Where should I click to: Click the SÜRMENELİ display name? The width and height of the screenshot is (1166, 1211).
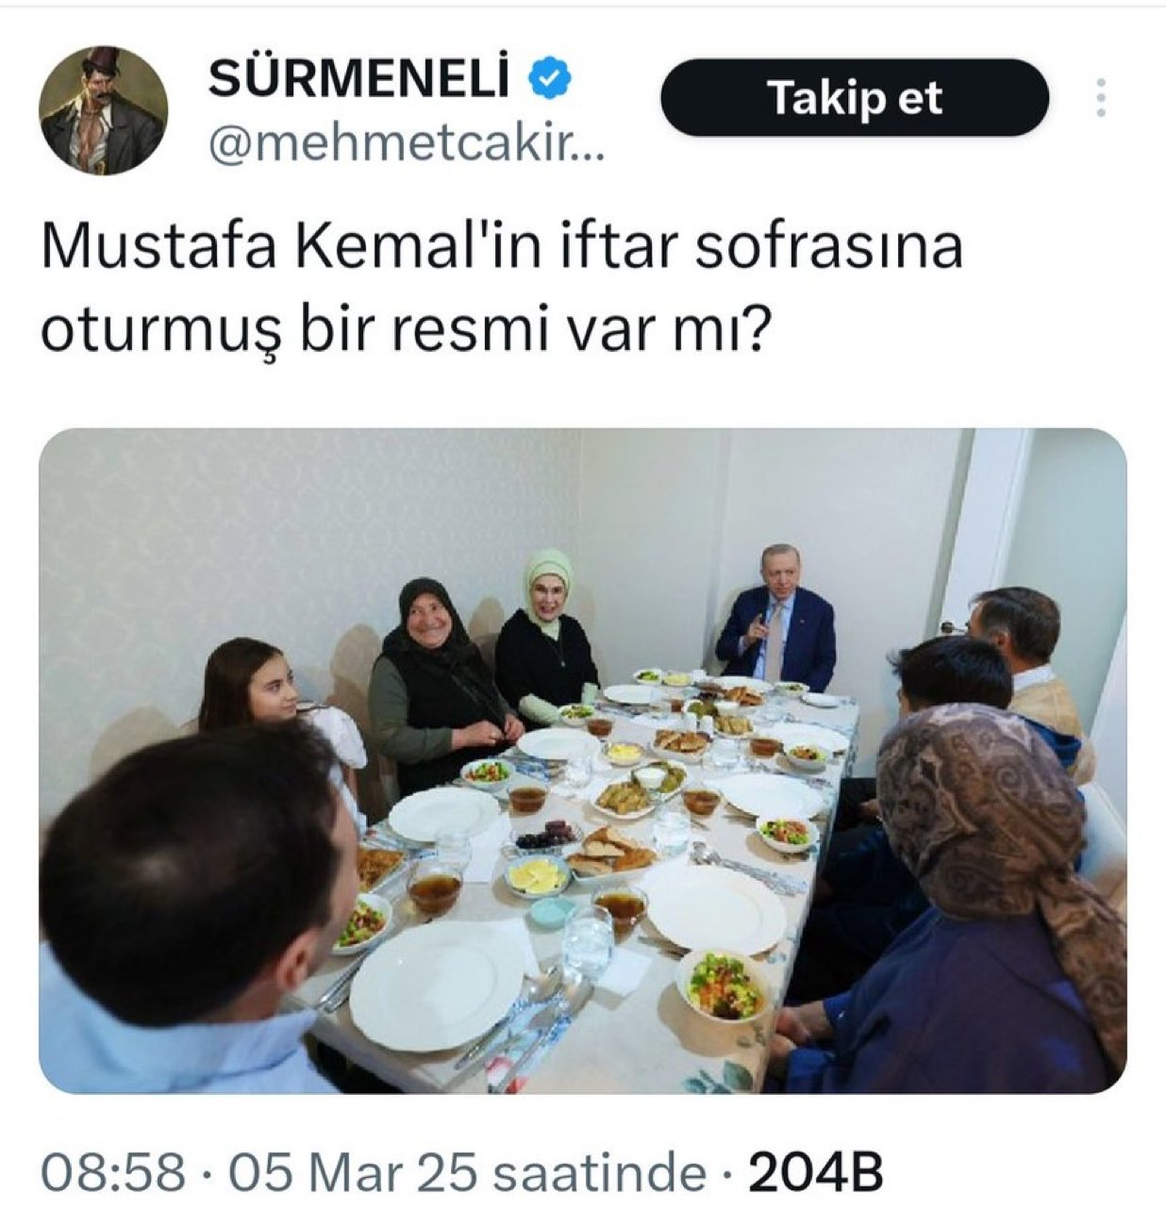tap(359, 80)
